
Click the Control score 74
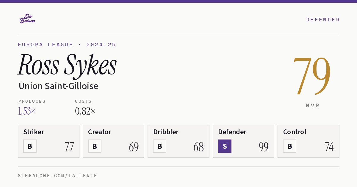point(329,147)
